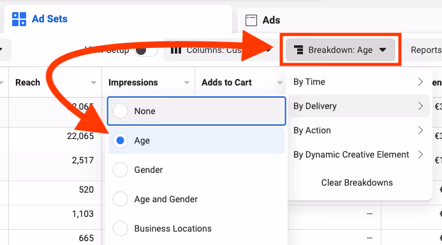Click Clear Breakdowns
The image size is (442, 245).
pos(357,182)
